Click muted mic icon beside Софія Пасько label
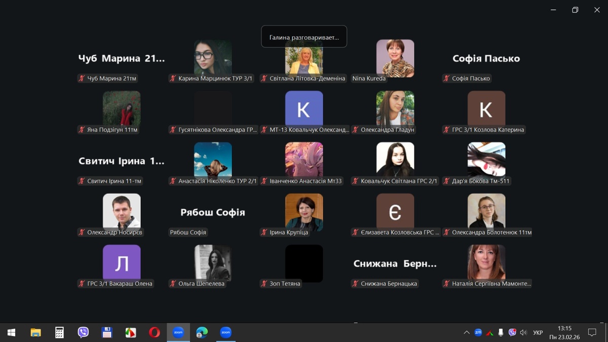The width and height of the screenshot is (608, 342). click(446, 79)
